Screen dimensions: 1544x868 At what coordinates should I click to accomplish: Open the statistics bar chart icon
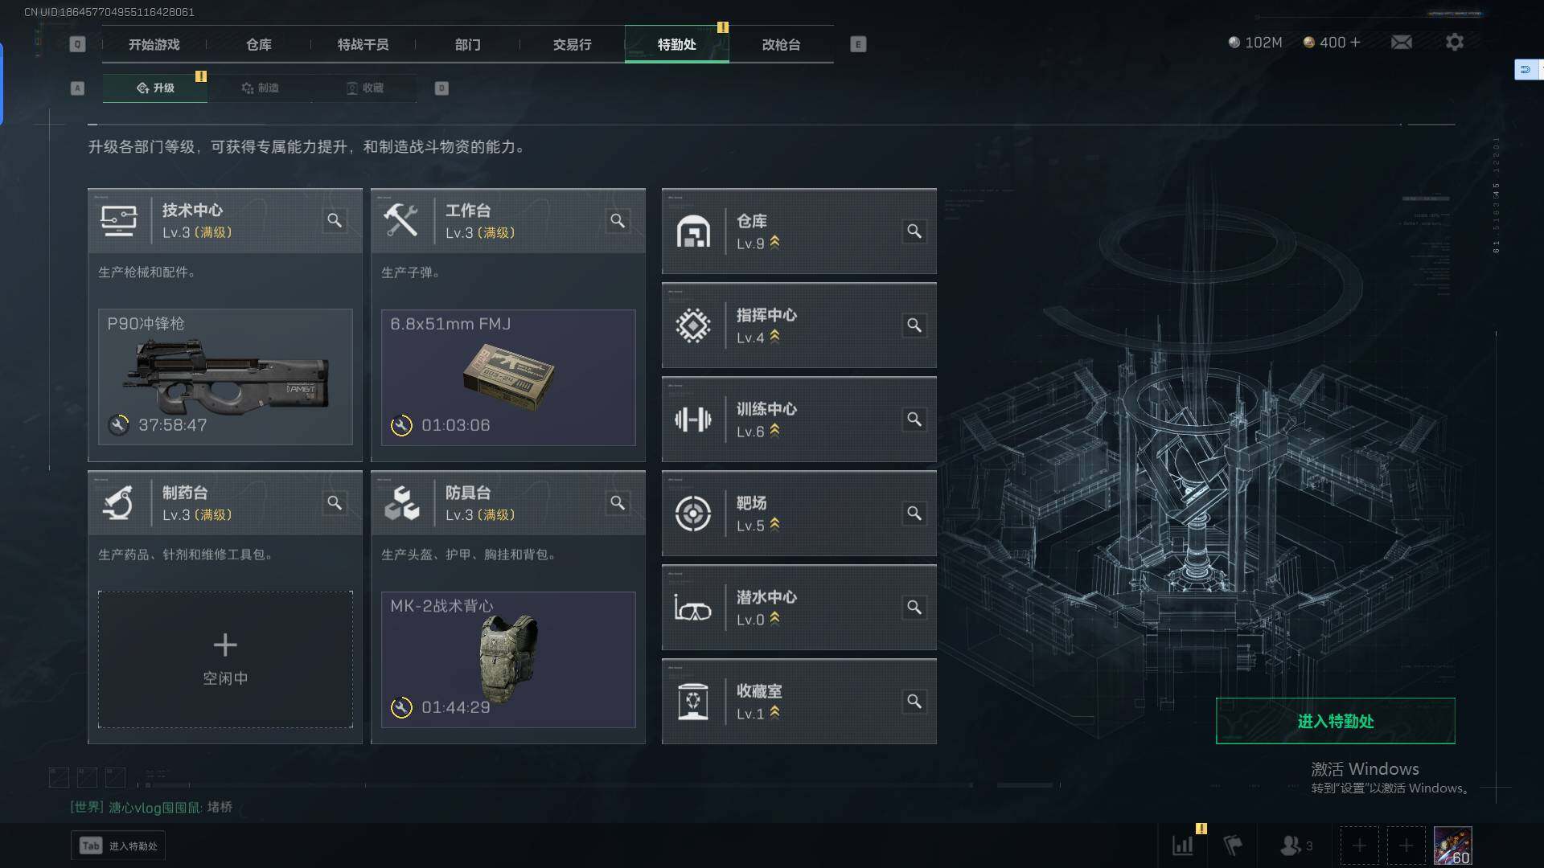tap(1183, 845)
